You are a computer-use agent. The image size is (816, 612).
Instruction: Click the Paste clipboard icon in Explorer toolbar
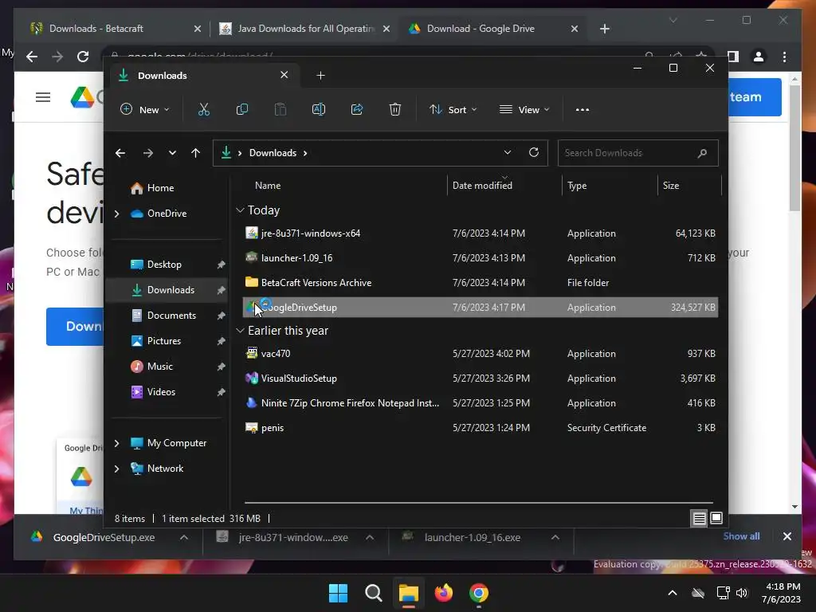pos(280,109)
